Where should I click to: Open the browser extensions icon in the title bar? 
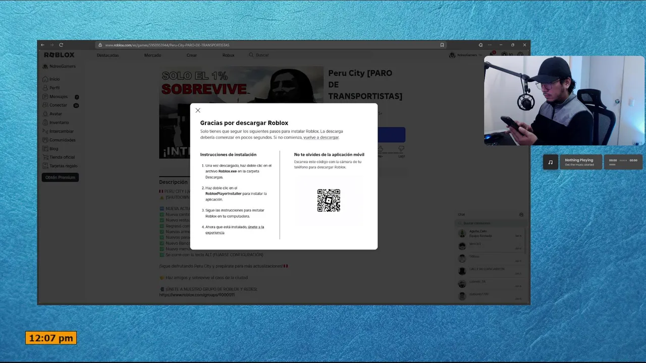point(480,45)
